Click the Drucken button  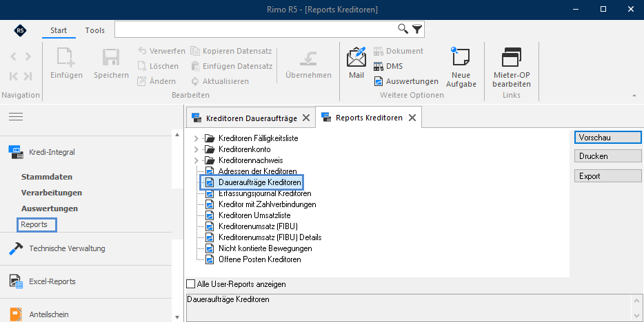click(607, 156)
